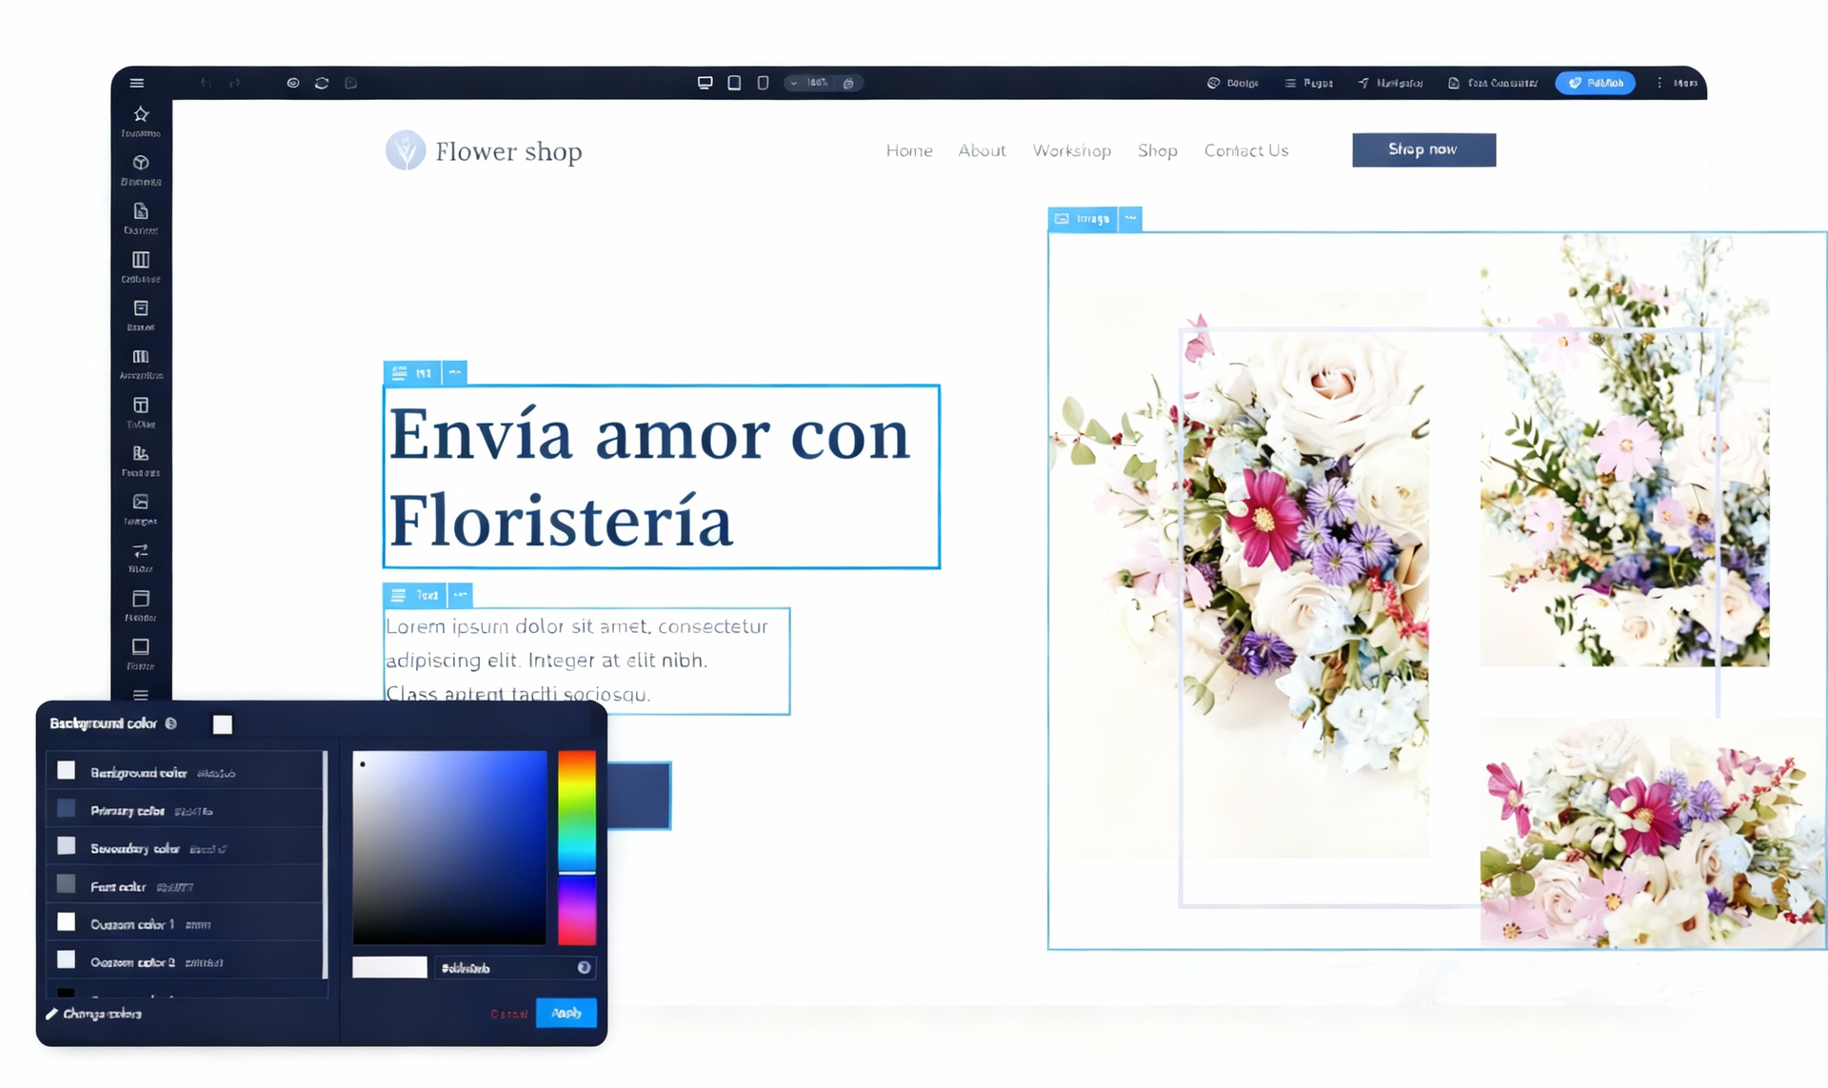Open options menu on Image block label
The height and width of the screenshot is (1088, 1828).
pos(1130,219)
